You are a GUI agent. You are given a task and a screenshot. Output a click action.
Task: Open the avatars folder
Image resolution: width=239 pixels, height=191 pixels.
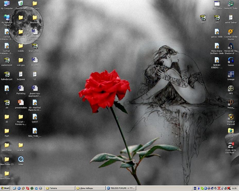pos(21,145)
